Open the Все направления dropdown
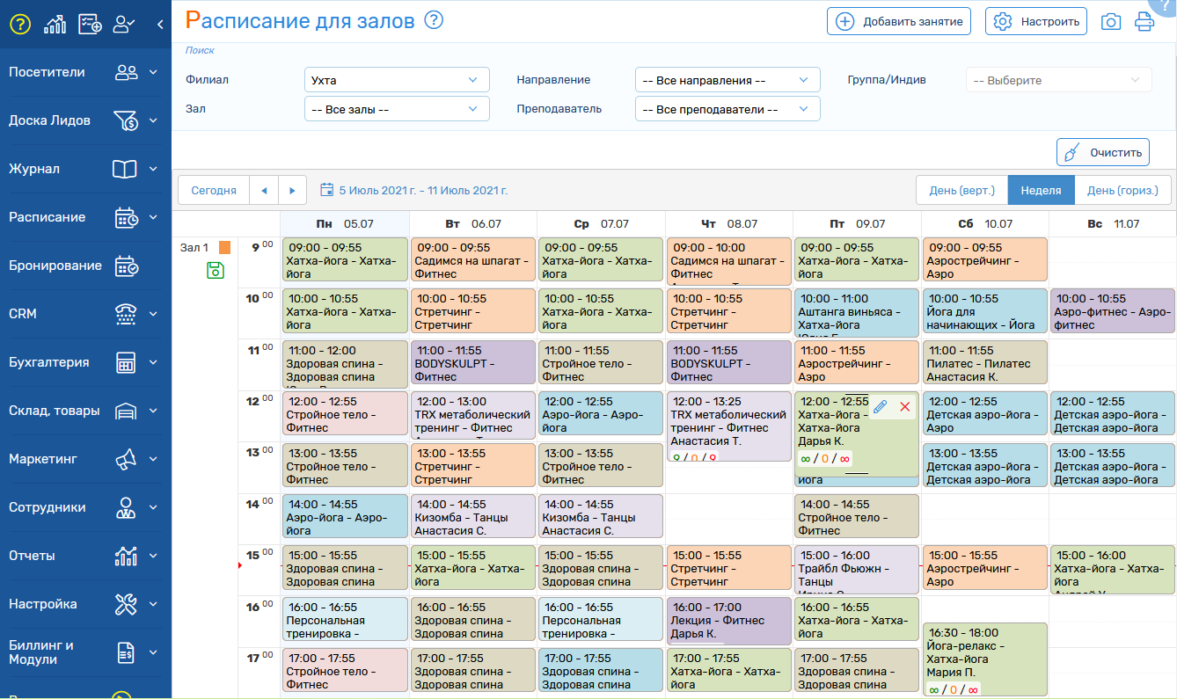 (x=727, y=80)
